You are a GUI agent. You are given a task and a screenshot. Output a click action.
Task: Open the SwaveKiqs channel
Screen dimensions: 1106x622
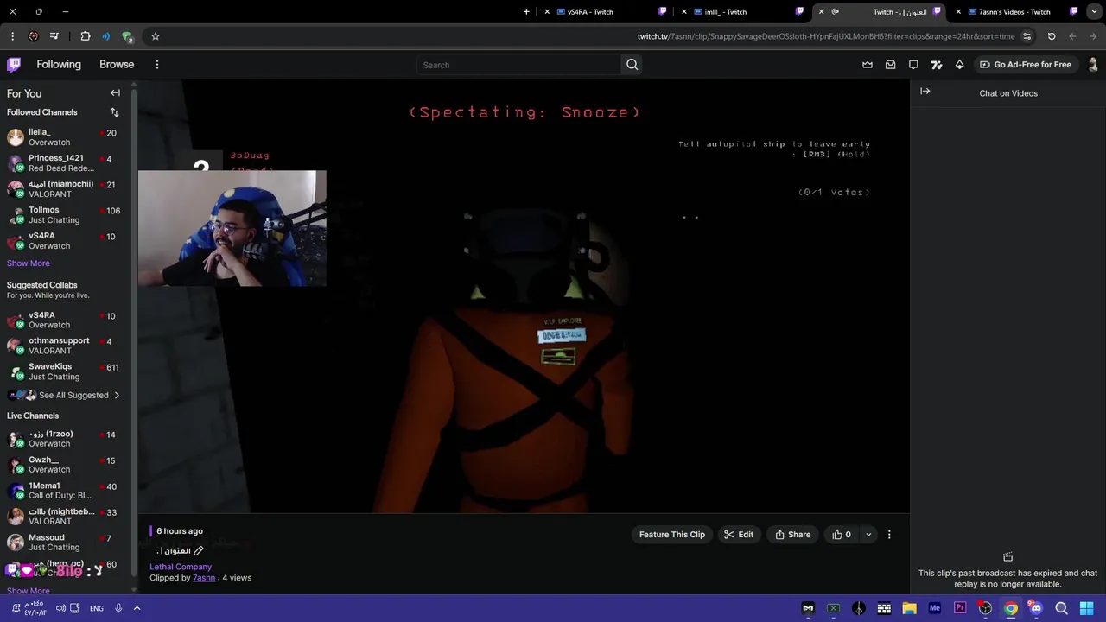pos(66,371)
